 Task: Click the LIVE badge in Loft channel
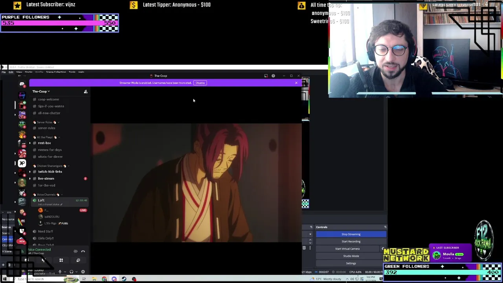(x=83, y=210)
